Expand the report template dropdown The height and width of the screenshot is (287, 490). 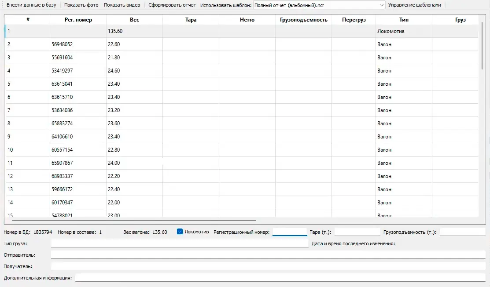coord(381,5)
